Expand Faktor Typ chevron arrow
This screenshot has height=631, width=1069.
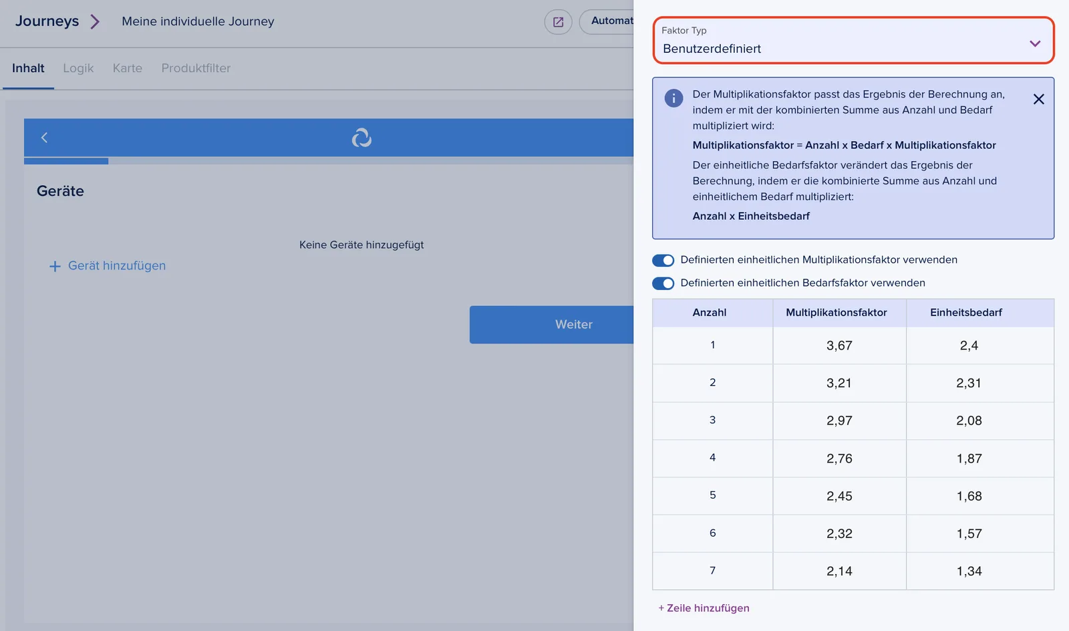coord(1035,43)
